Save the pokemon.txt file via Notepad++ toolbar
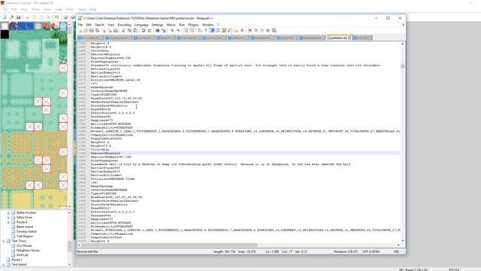Image resolution: width=481 pixels, height=271 pixels. (x=92, y=30)
